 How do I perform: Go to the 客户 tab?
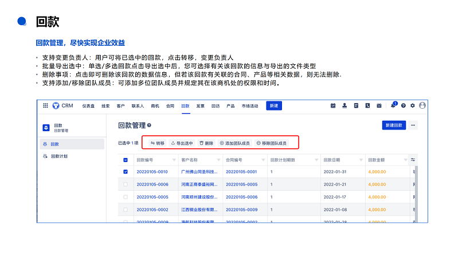pos(120,106)
